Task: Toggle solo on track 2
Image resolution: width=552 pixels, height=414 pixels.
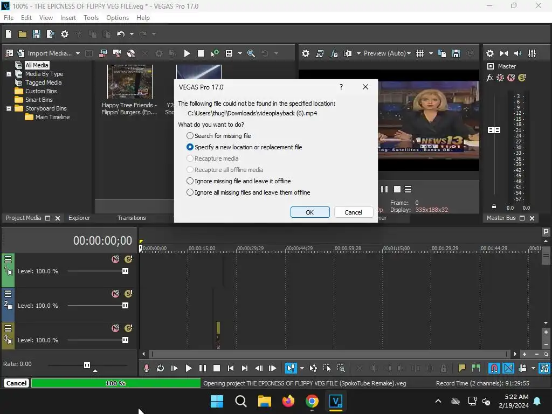Action: point(128,294)
